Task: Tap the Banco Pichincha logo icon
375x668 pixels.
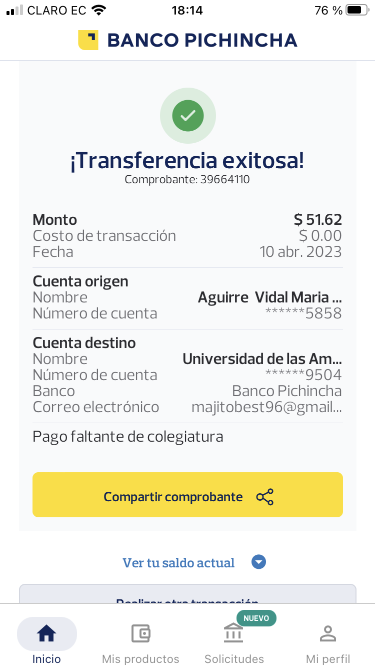Action: point(88,40)
